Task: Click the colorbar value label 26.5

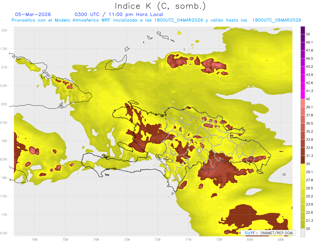Action: 309,188
